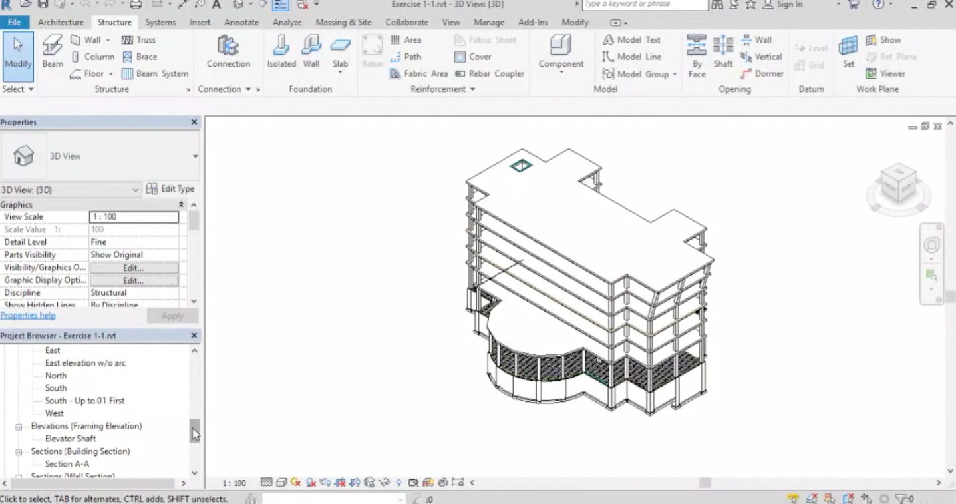The image size is (956, 504).
Task: Expand the Connection panel dropdown
Action: click(249, 89)
